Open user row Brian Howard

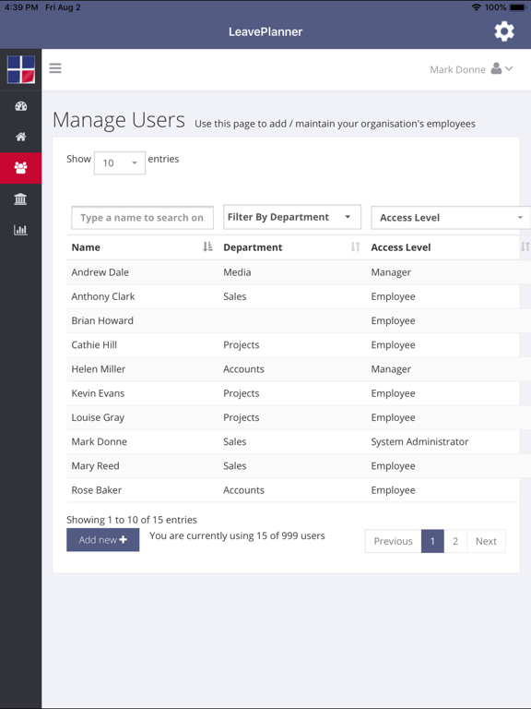point(299,320)
